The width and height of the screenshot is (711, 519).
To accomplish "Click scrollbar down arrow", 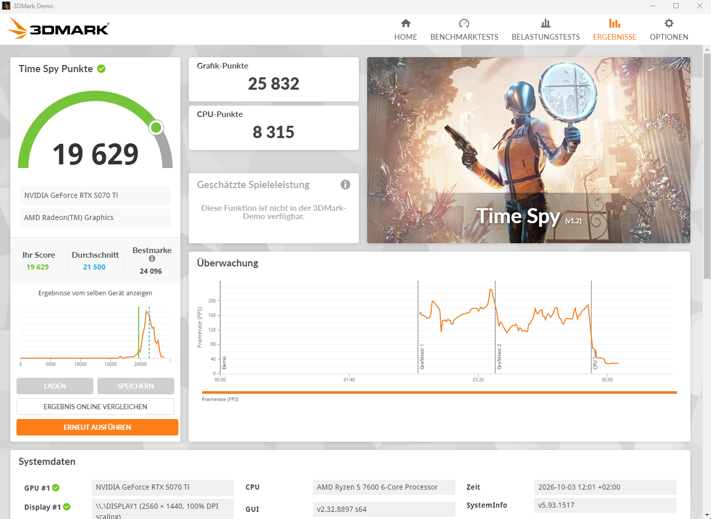I will pos(707,515).
